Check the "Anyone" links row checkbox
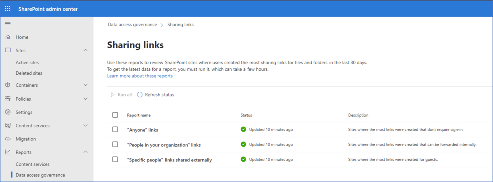 (x=115, y=129)
